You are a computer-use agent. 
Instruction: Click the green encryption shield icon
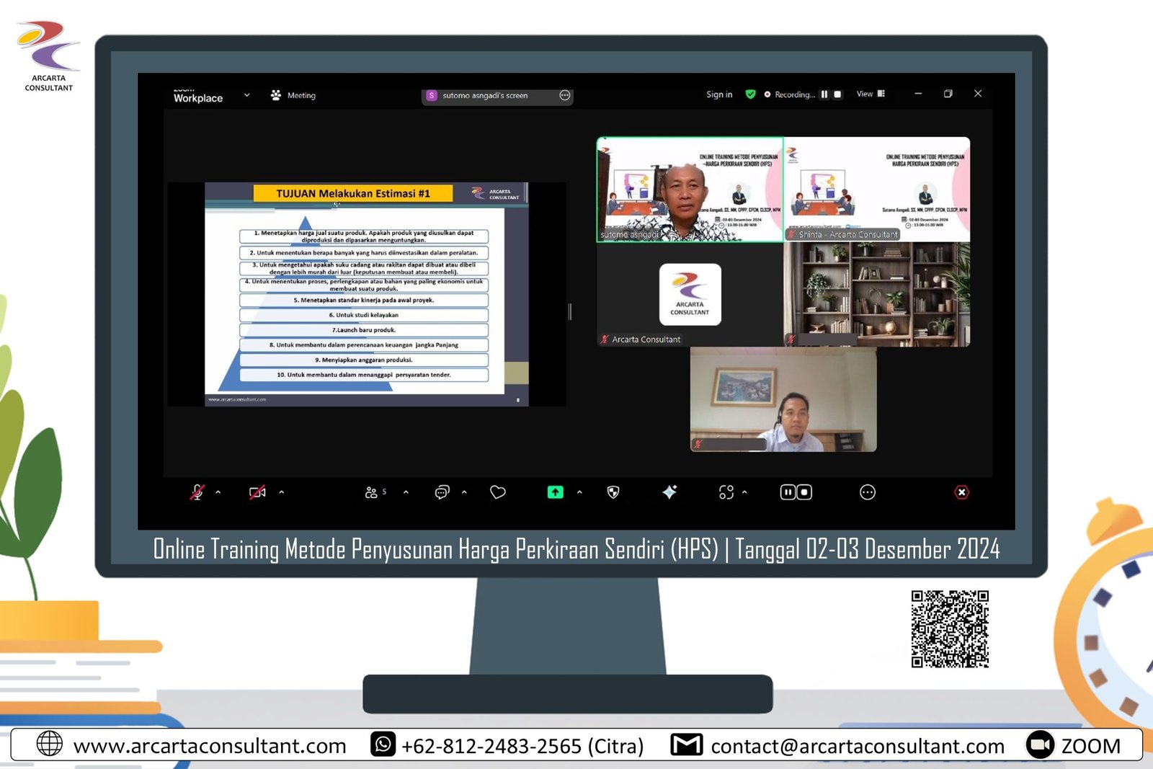tap(750, 94)
